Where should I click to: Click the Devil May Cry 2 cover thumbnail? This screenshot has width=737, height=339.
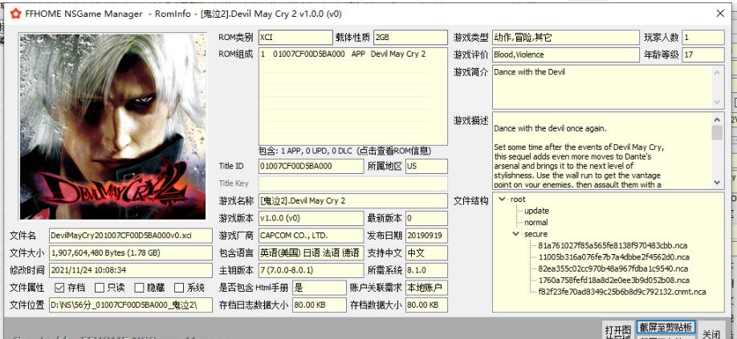(x=112, y=126)
